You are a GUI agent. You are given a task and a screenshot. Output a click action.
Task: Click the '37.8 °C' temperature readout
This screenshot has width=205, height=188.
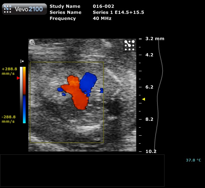(194, 160)
